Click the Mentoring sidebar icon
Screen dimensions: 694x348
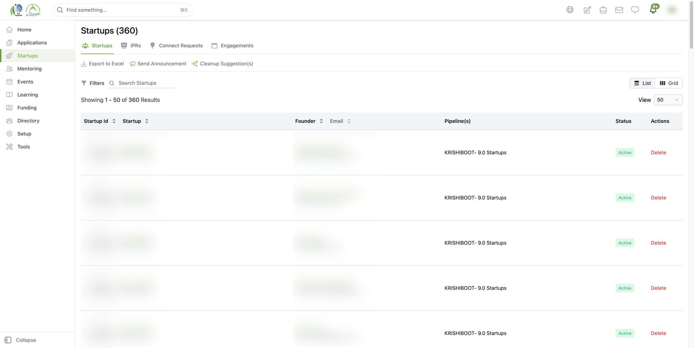coord(9,69)
